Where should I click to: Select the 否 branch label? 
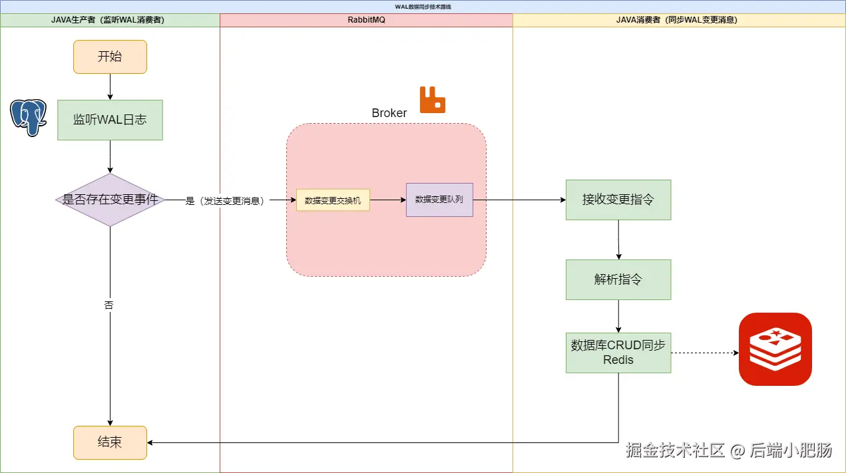point(109,305)
